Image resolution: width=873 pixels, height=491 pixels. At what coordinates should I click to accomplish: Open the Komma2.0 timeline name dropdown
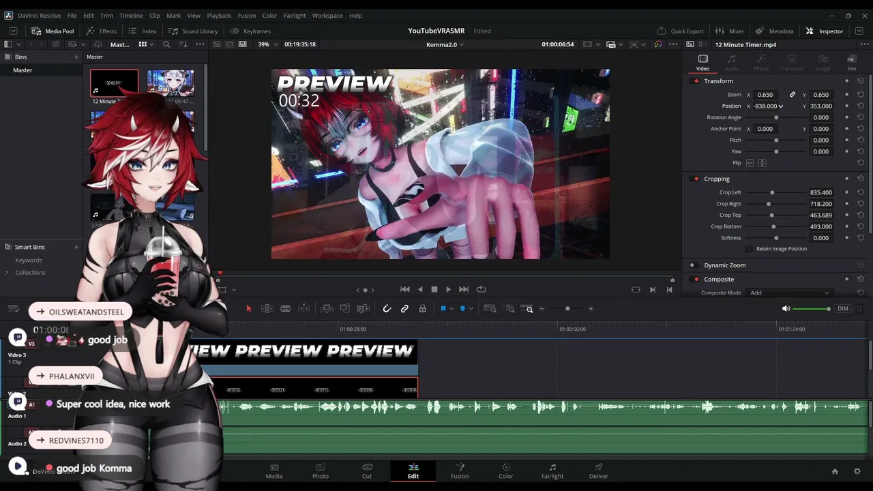445,44
